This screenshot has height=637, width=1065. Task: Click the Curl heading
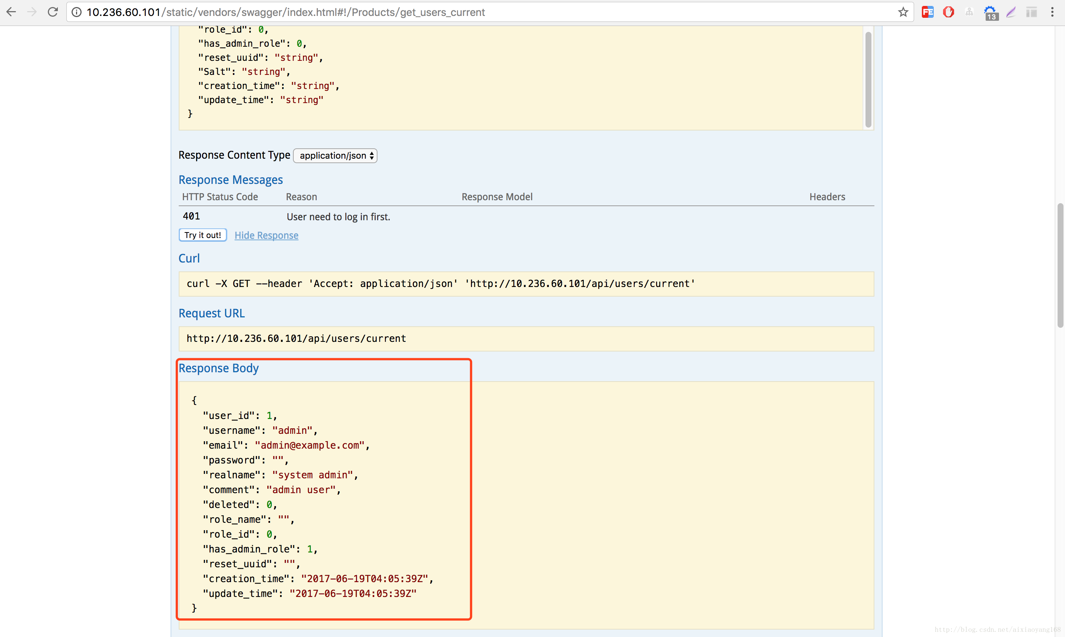pyautogui.click(x=189, y=258)
